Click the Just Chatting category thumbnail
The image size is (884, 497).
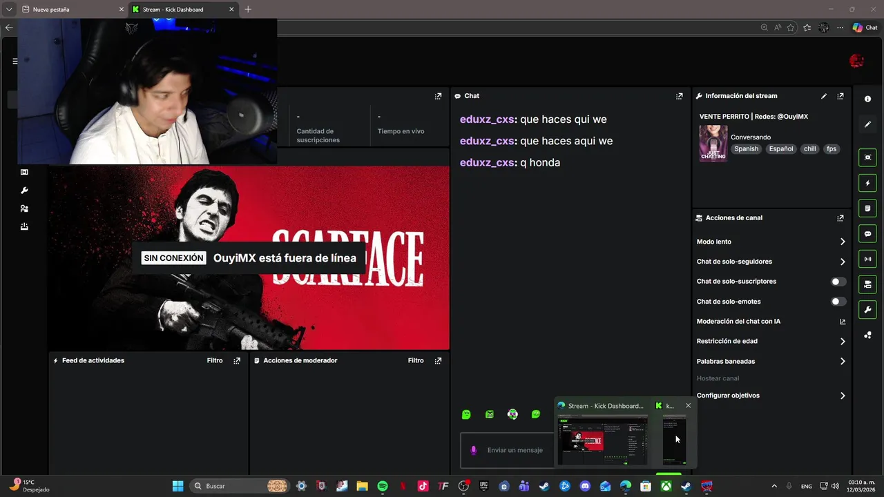click(x=713, y=144)
